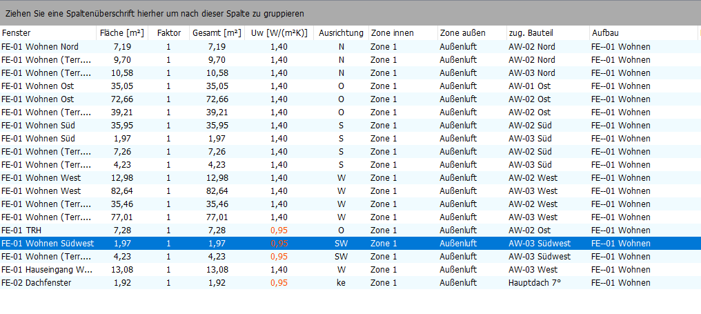Click the 'ke' orientation cell
Image resolution: width=701 pixels, height=314 pixels.
[341, 283]
